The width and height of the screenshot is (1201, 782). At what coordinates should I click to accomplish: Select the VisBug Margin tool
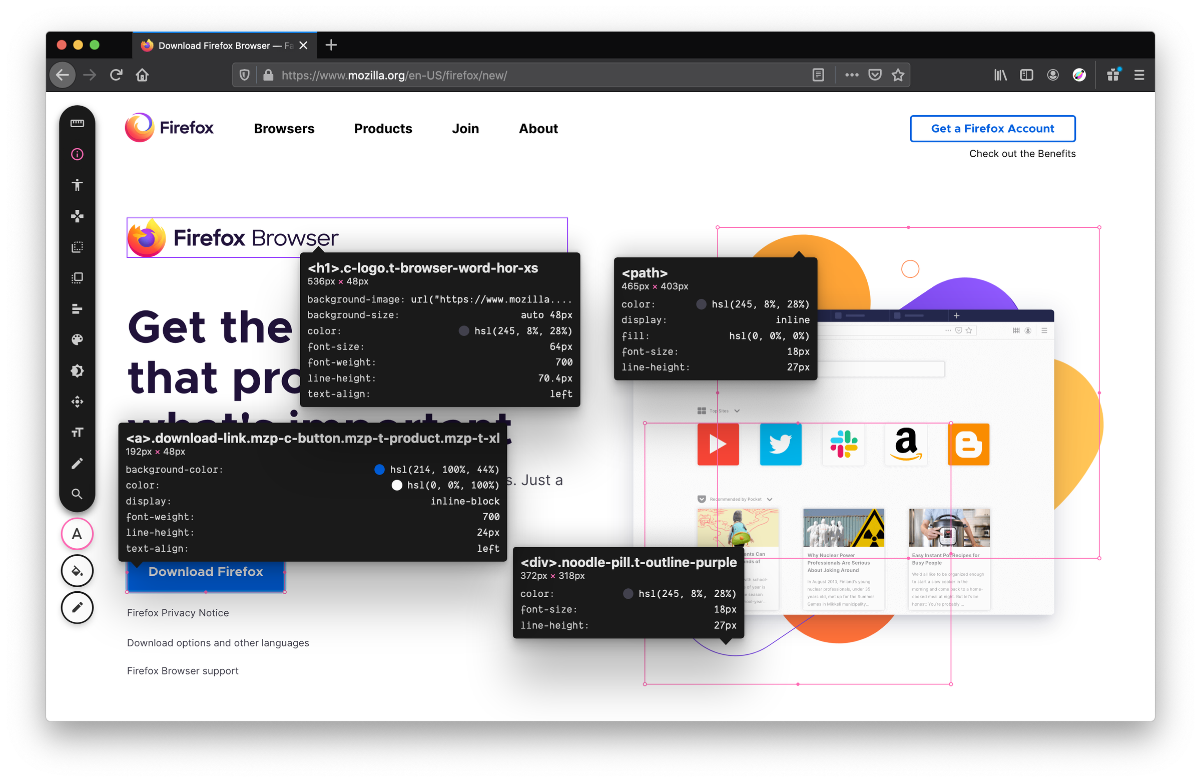tap(77, 247)
